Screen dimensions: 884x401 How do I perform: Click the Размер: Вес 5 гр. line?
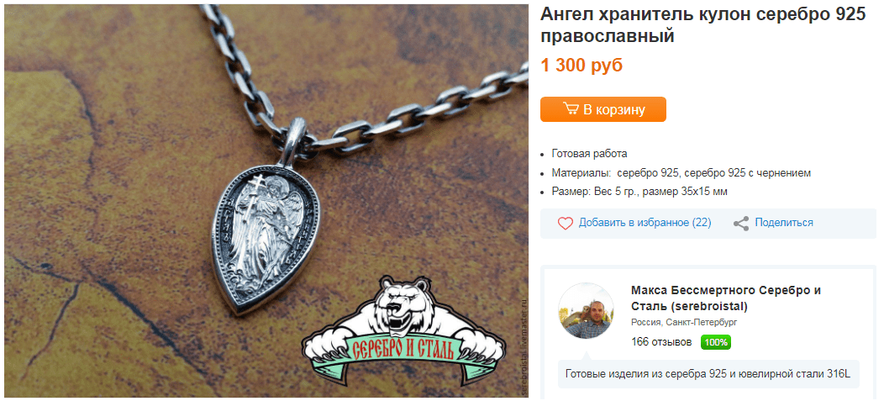pos(639,192)
